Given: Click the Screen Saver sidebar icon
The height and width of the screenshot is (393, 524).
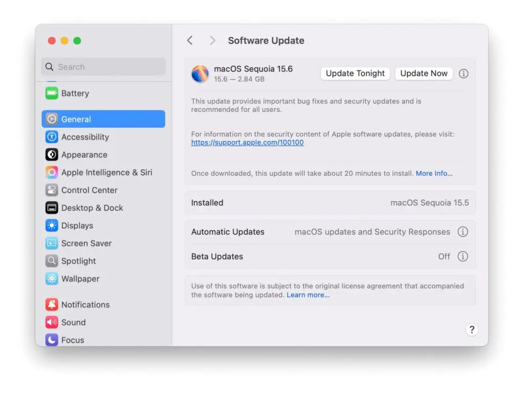Looking at the screenshot, I should tap(52, 243).
